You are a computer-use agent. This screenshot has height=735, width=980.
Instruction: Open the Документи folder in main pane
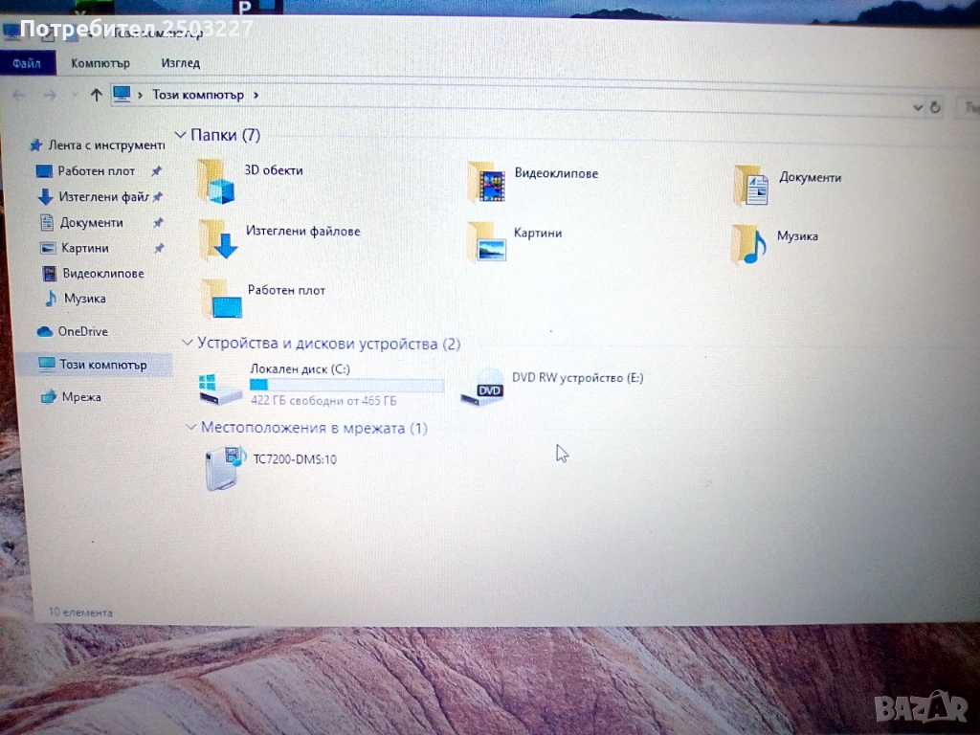(x=751, y=186)
